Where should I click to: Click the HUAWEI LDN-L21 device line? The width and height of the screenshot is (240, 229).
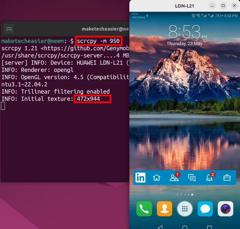point(65,63)
